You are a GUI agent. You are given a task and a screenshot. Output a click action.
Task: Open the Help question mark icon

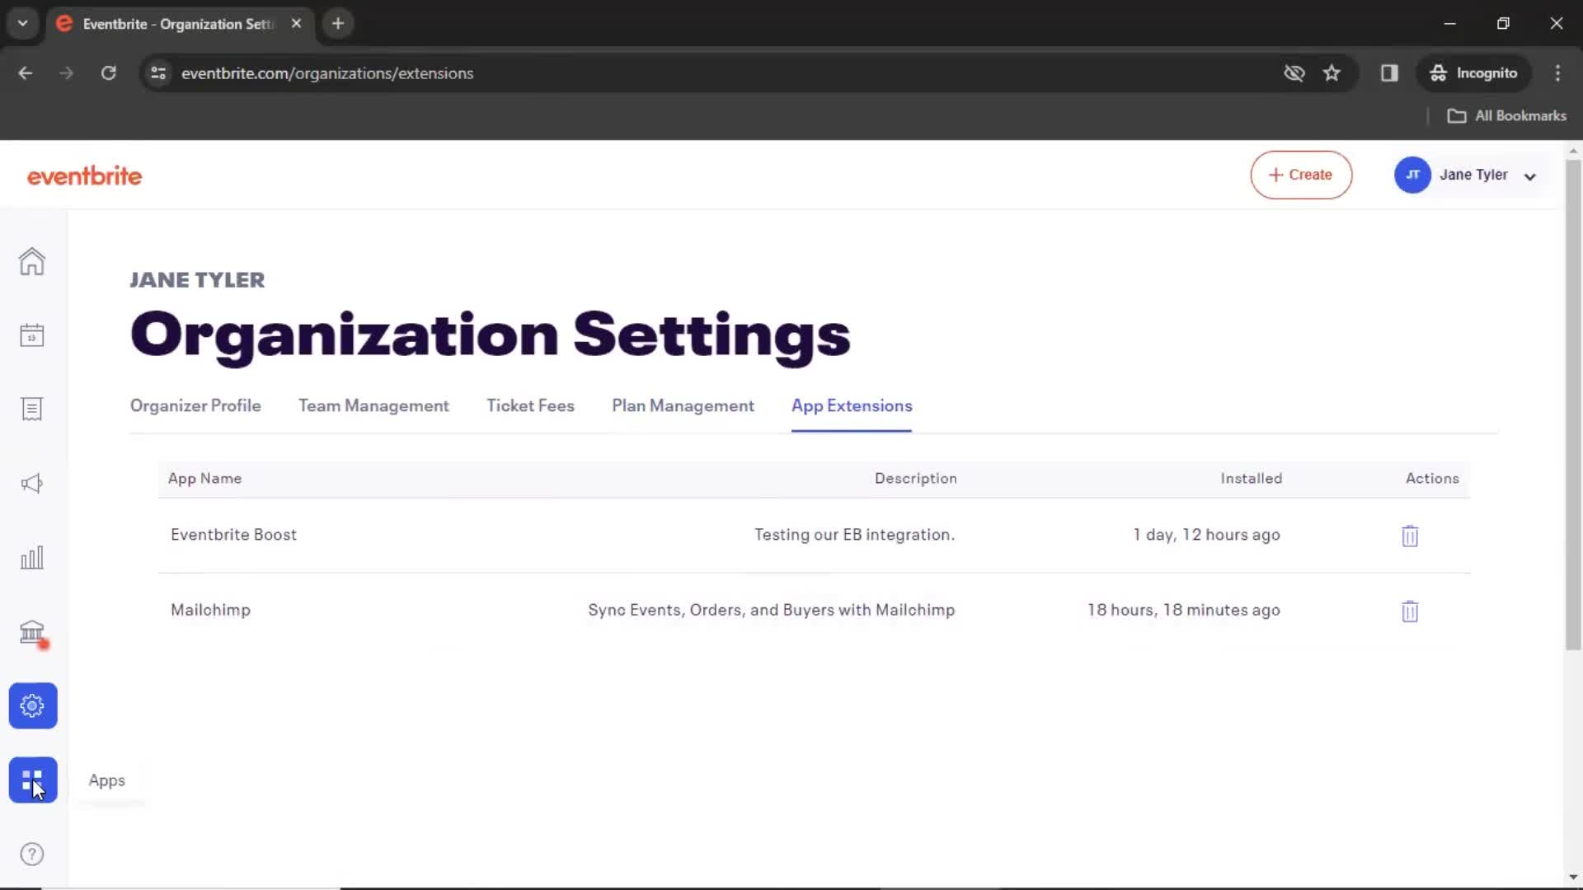point(32,855)
